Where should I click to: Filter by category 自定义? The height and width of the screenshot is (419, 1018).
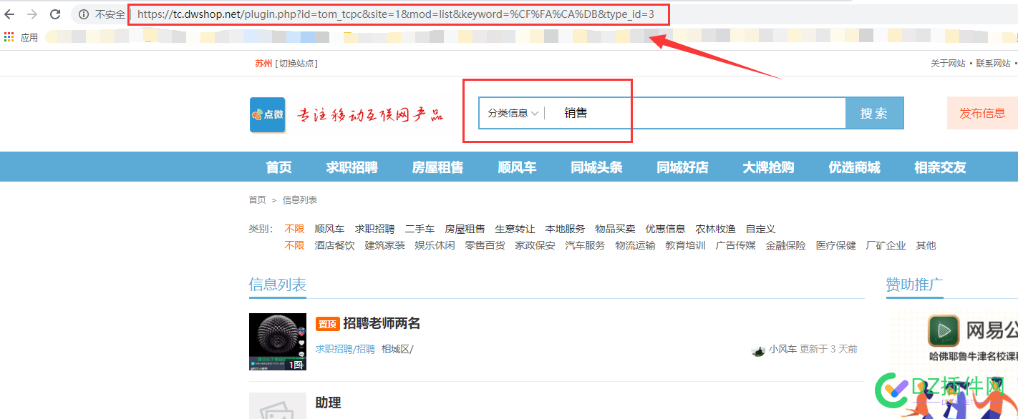pyautogui.click(x=760, y=229)
